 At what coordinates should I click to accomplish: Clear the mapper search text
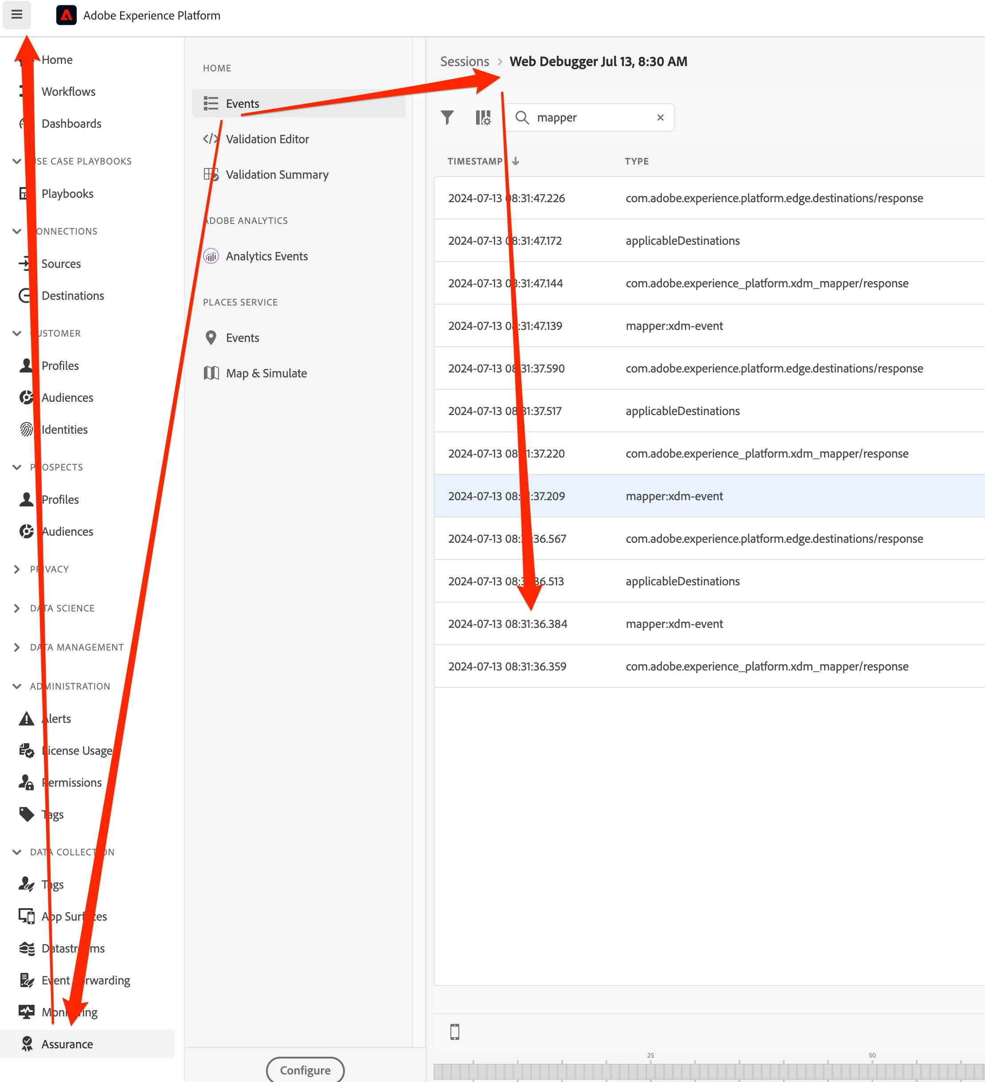[661, 118]
